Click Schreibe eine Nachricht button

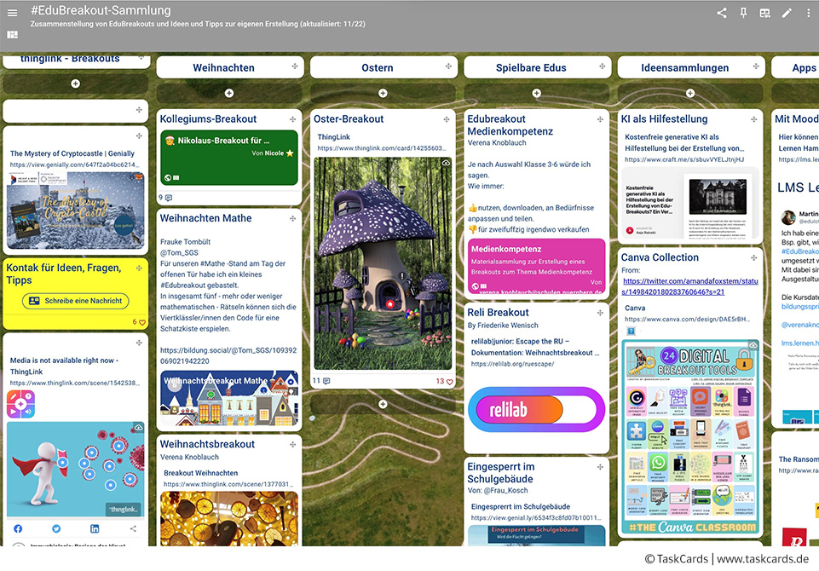[x=75, y=301]
